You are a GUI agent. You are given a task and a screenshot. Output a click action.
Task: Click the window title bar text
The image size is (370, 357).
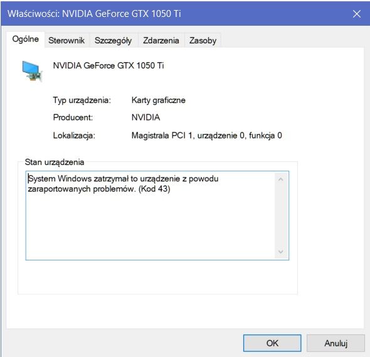[x=94, y=14]
